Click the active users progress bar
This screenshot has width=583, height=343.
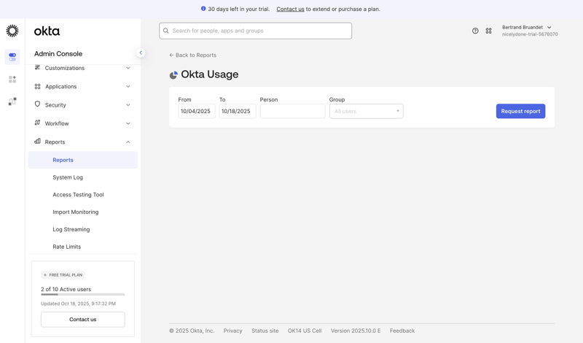pyautogui.click(x=82, y=294)
